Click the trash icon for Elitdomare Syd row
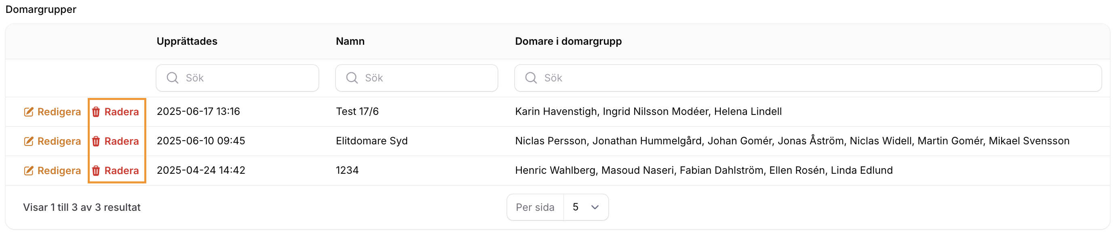 96,141
